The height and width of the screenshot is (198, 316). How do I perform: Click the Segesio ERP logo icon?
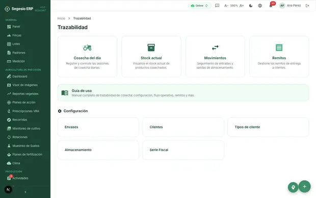(x=7, y=9)
